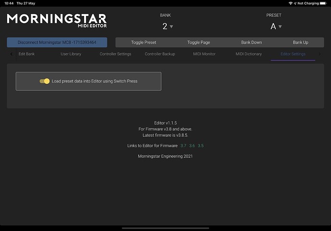331x231 pixels.
Task: Click the Bank Down button
Action: (x=251, y=42)
